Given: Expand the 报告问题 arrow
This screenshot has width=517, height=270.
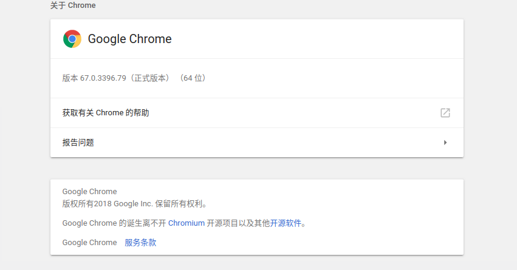Looking at the screenshot, I should coord(445,143).
